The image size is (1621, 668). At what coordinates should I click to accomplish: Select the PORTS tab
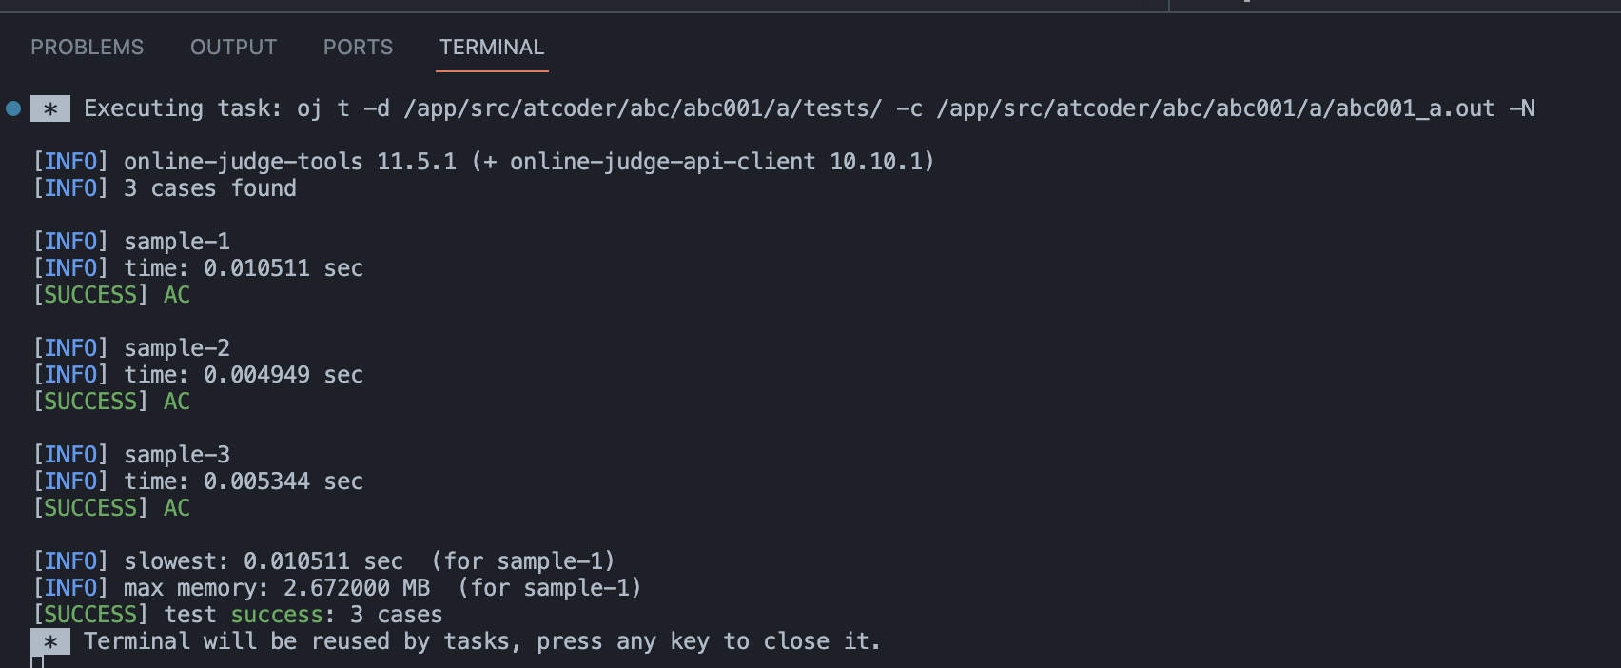pyautogui.click(x=358, y=48)
